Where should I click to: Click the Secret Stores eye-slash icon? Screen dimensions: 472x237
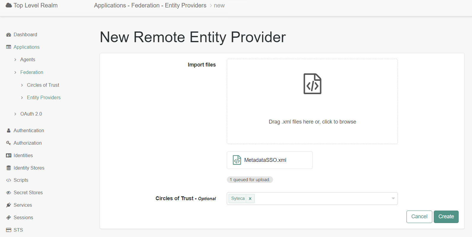coord(9,193)
